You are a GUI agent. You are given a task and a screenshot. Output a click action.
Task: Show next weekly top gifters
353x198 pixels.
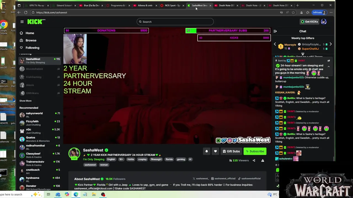(331, 44)
